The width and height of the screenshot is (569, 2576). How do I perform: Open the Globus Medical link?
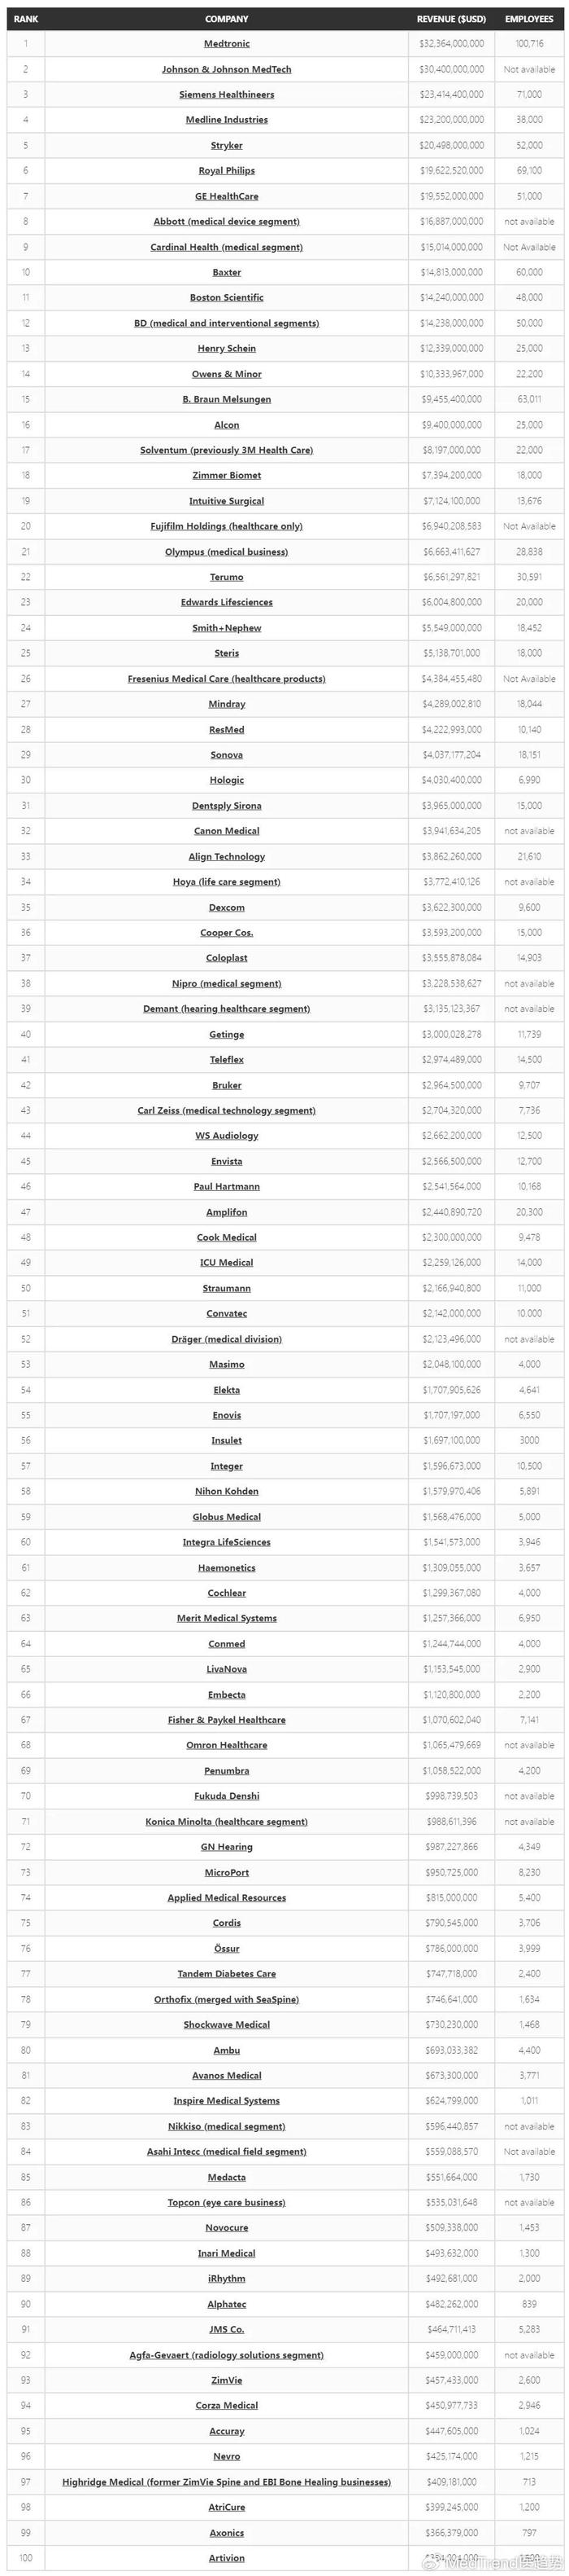(227, 1517)
